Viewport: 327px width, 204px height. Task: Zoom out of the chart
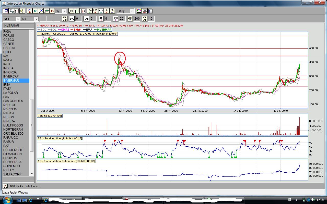[x=46, y=11]
